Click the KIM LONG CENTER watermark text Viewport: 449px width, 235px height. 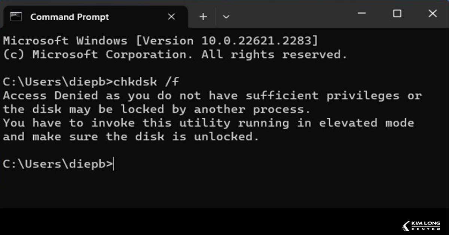tap(426, 226)
